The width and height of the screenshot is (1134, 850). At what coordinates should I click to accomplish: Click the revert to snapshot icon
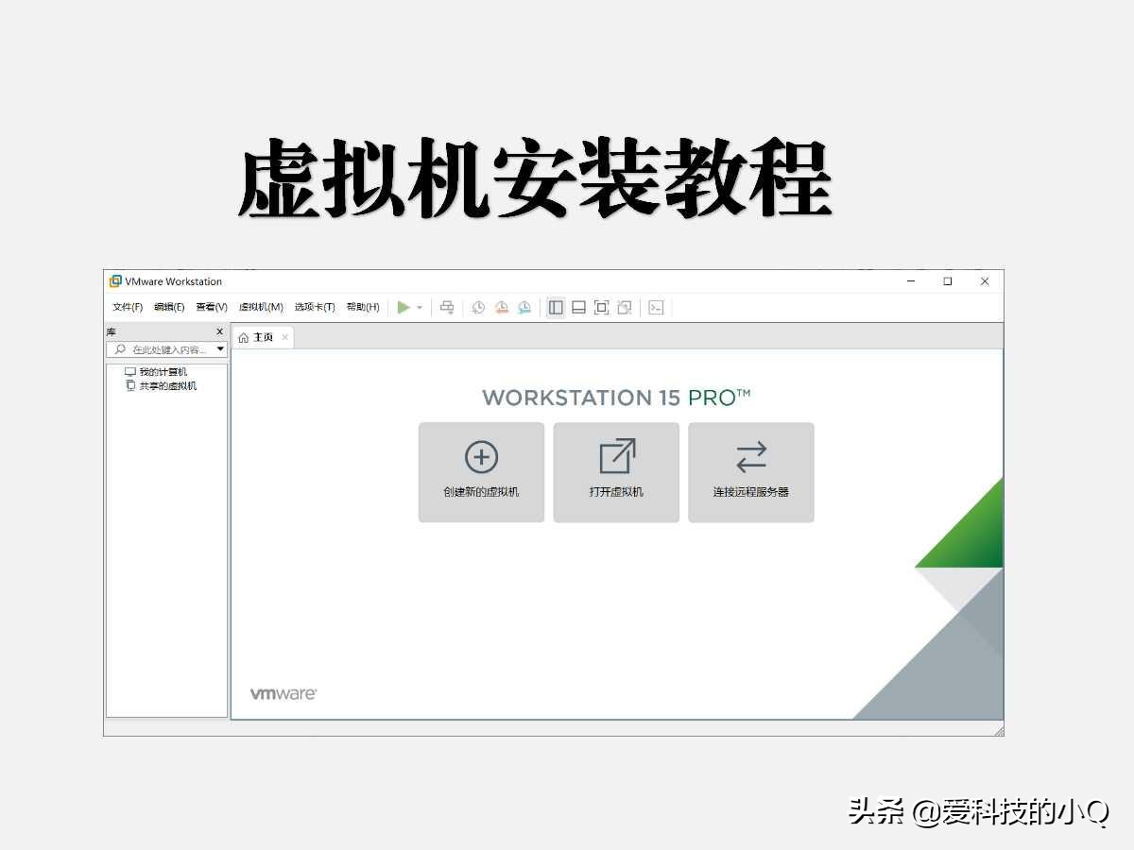(502, 307)
